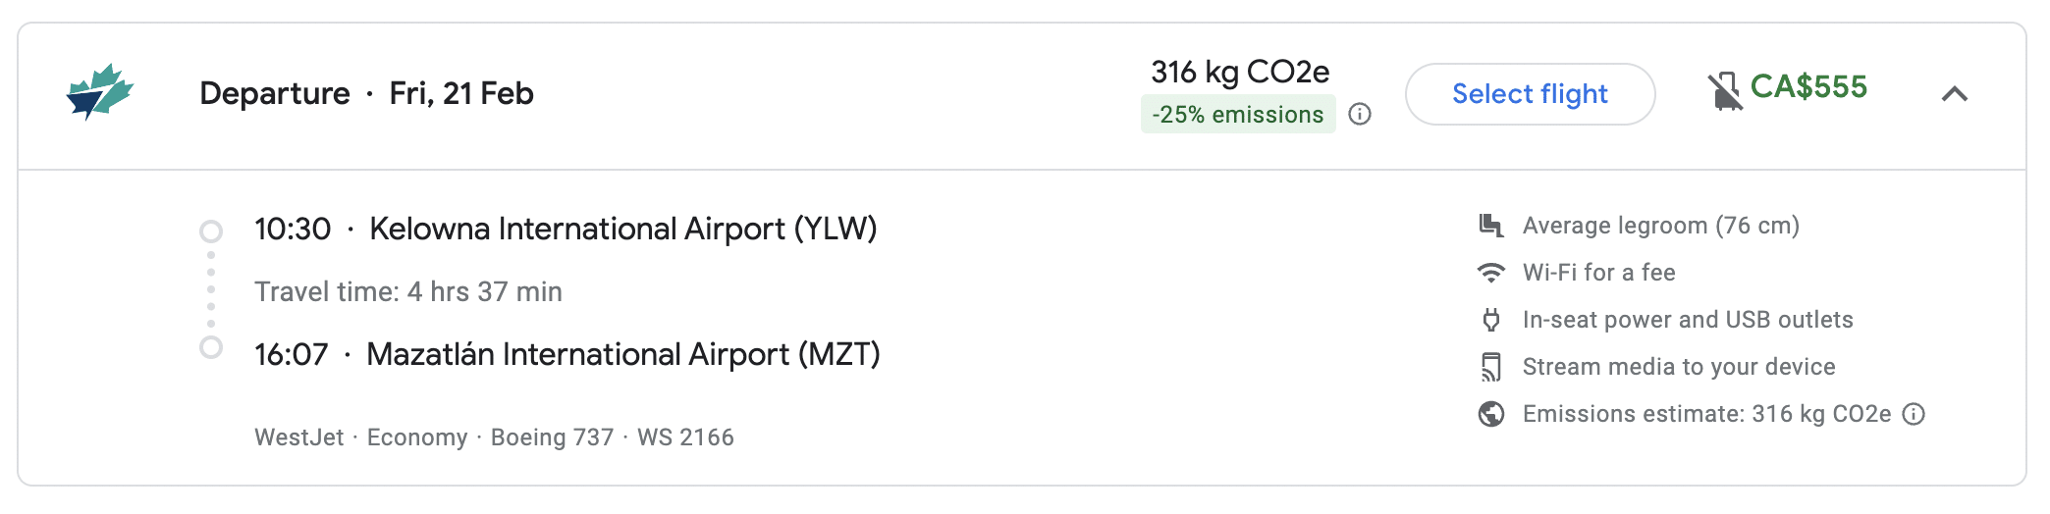The width and height of the screenshot is (2050, 514).
Task: Click the emissions estimate globe icon
Action: click(1491, 414)
